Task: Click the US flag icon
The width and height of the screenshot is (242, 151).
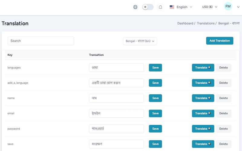Action: (172, 7)
